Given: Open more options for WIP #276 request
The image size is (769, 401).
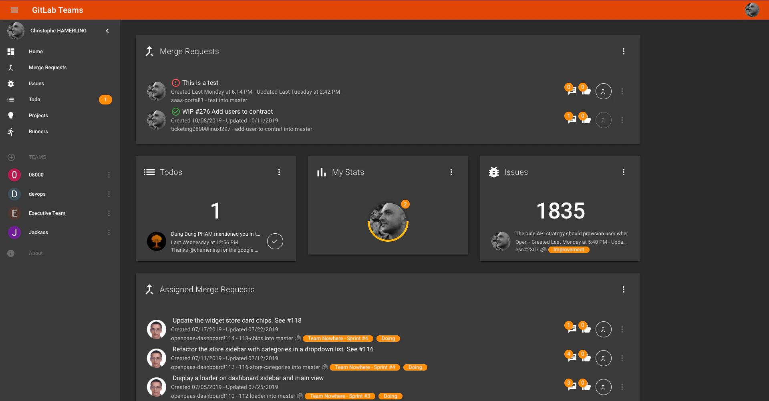Looking at the screenshot, I should pyautogui.click(x=622, y=120).
